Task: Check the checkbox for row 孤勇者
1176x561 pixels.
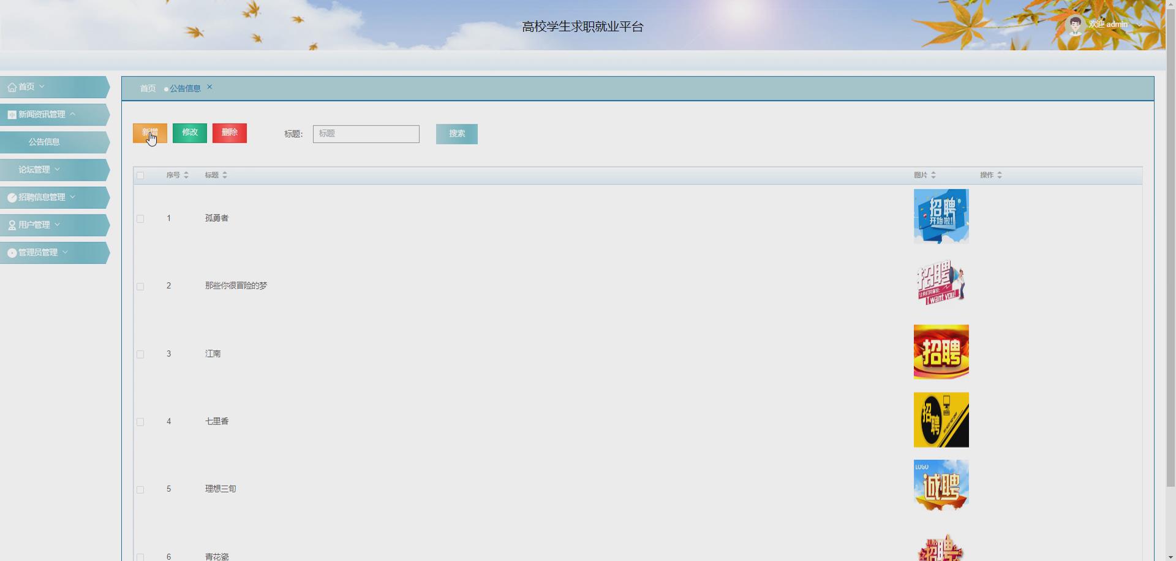Action: pos(140,219)
